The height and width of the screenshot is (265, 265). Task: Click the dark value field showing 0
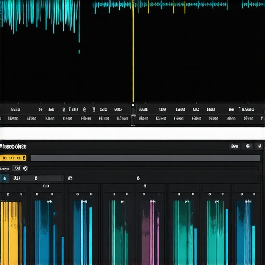coord(37,179)
